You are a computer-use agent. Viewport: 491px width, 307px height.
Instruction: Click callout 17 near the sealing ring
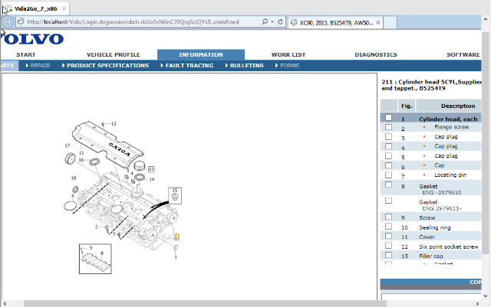(x=67, y=145)
